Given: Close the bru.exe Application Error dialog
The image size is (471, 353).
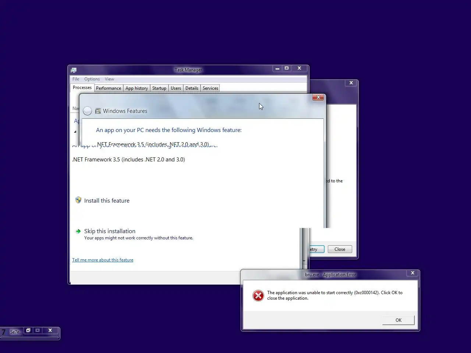Looking at the screenshot, I should tap(412, 273).
